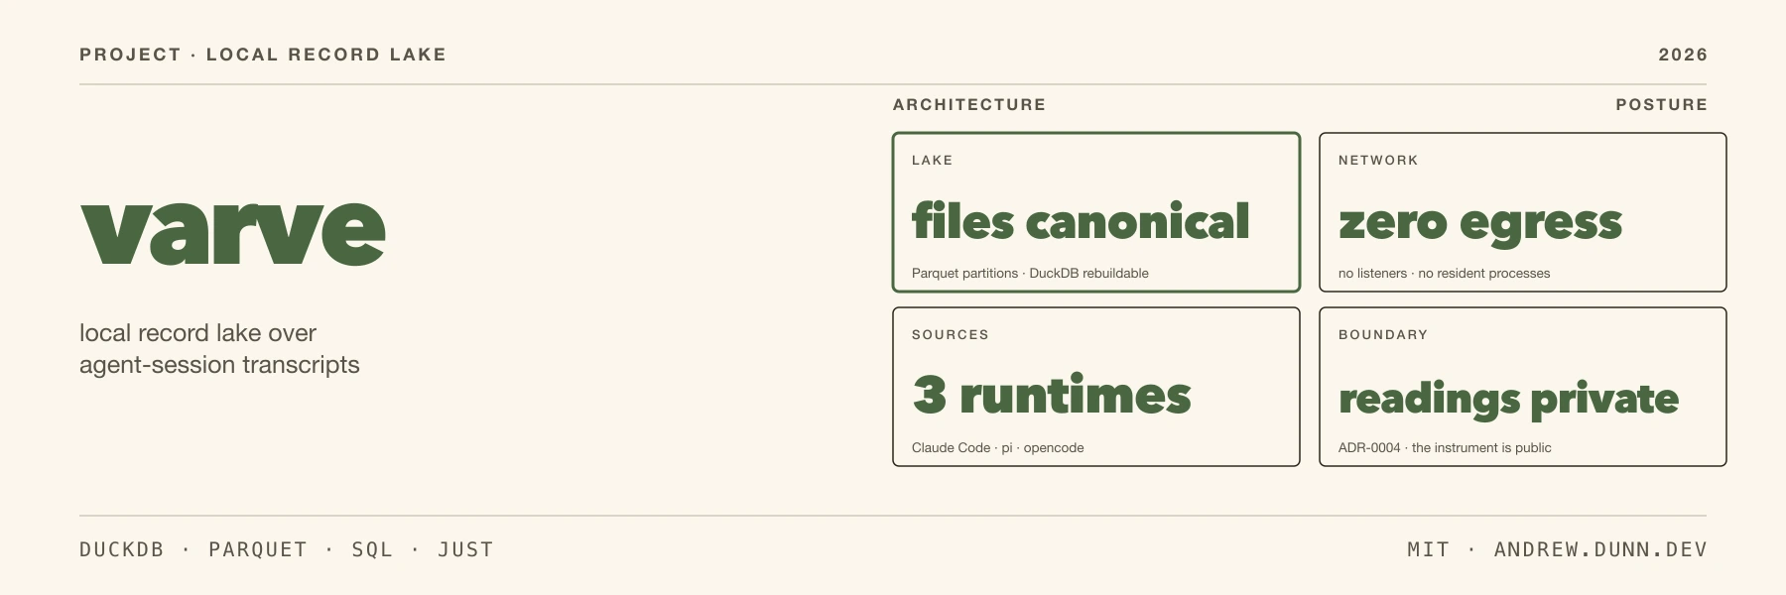Click the MIT license label
Screen dimensions: 1786x595
(x=1429, y=549)
